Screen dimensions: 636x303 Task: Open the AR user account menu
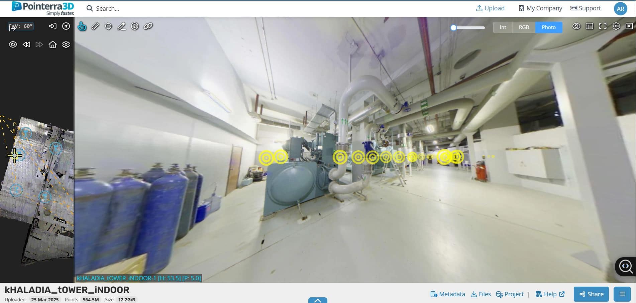[620, 9]
